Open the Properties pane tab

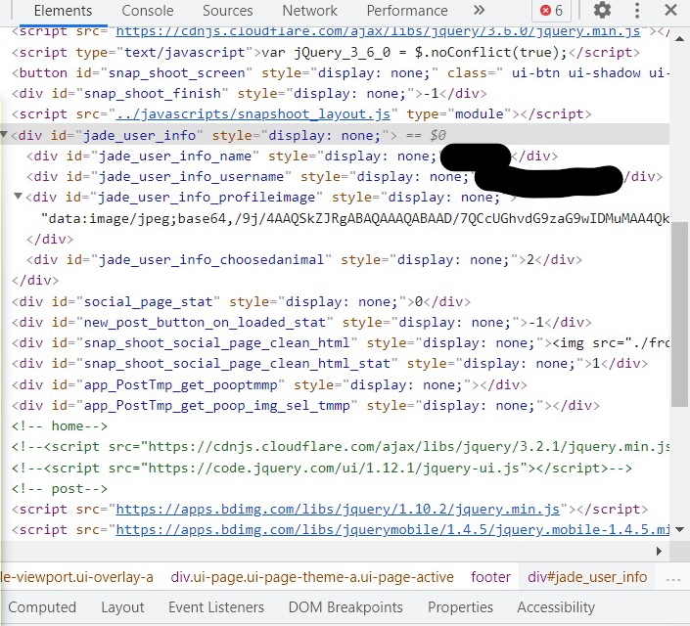pos(460,607)
